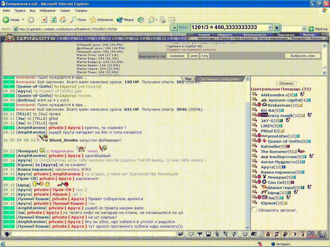Expand the address bar dropdown

click(x=304, y=29)
